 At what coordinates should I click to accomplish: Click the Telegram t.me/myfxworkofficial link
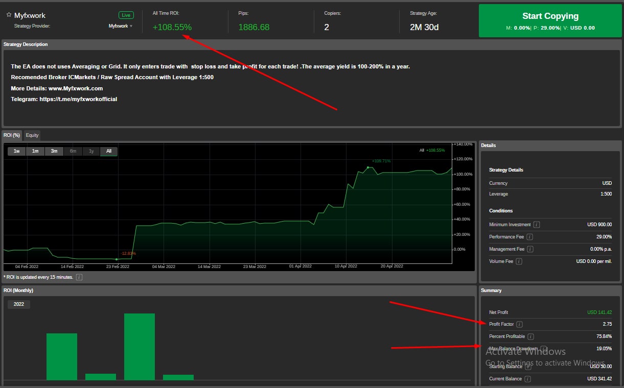[x=78, y=99]
